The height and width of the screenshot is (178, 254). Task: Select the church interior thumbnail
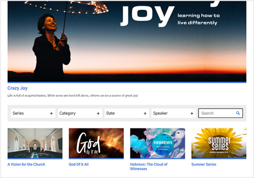[35, 143]
